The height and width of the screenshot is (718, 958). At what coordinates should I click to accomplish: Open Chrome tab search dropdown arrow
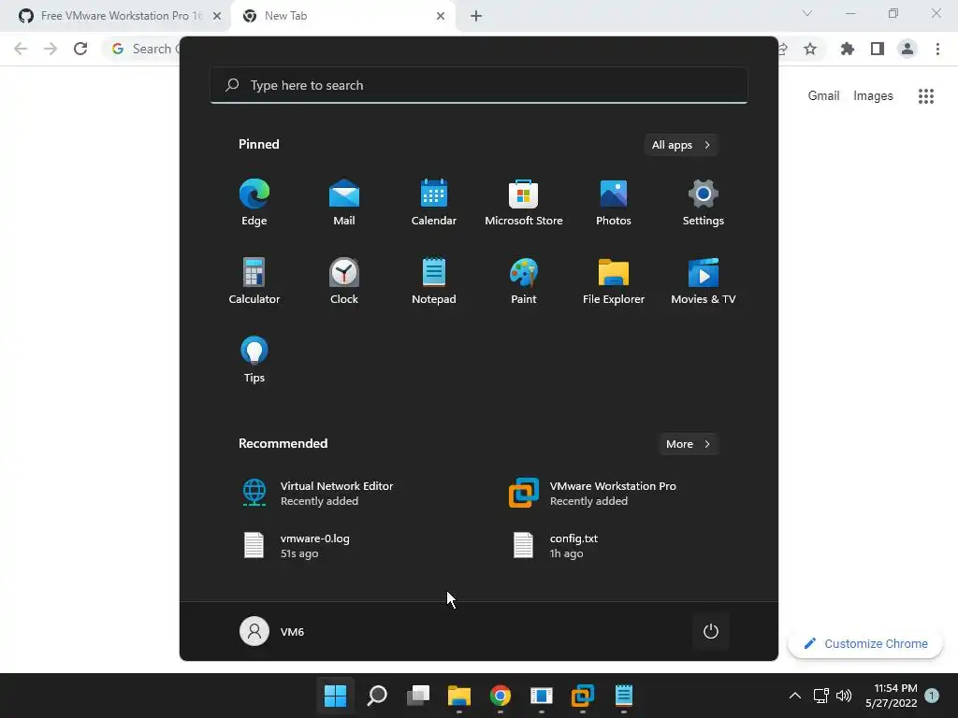(807, 13)
